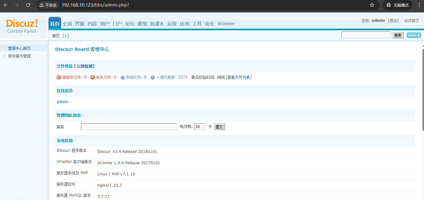Select the 工具 tab
Viewport: 424px width, 200px height.
(197, 24)
